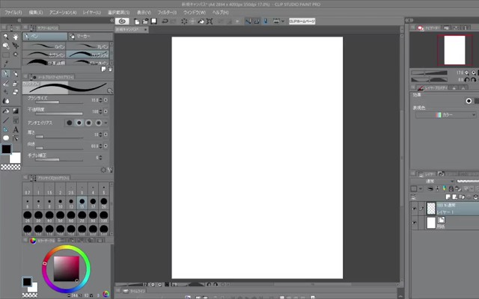Select the Eraser tool
The image size is (479, 299).
pyautogui.click(x=15, y=91)
